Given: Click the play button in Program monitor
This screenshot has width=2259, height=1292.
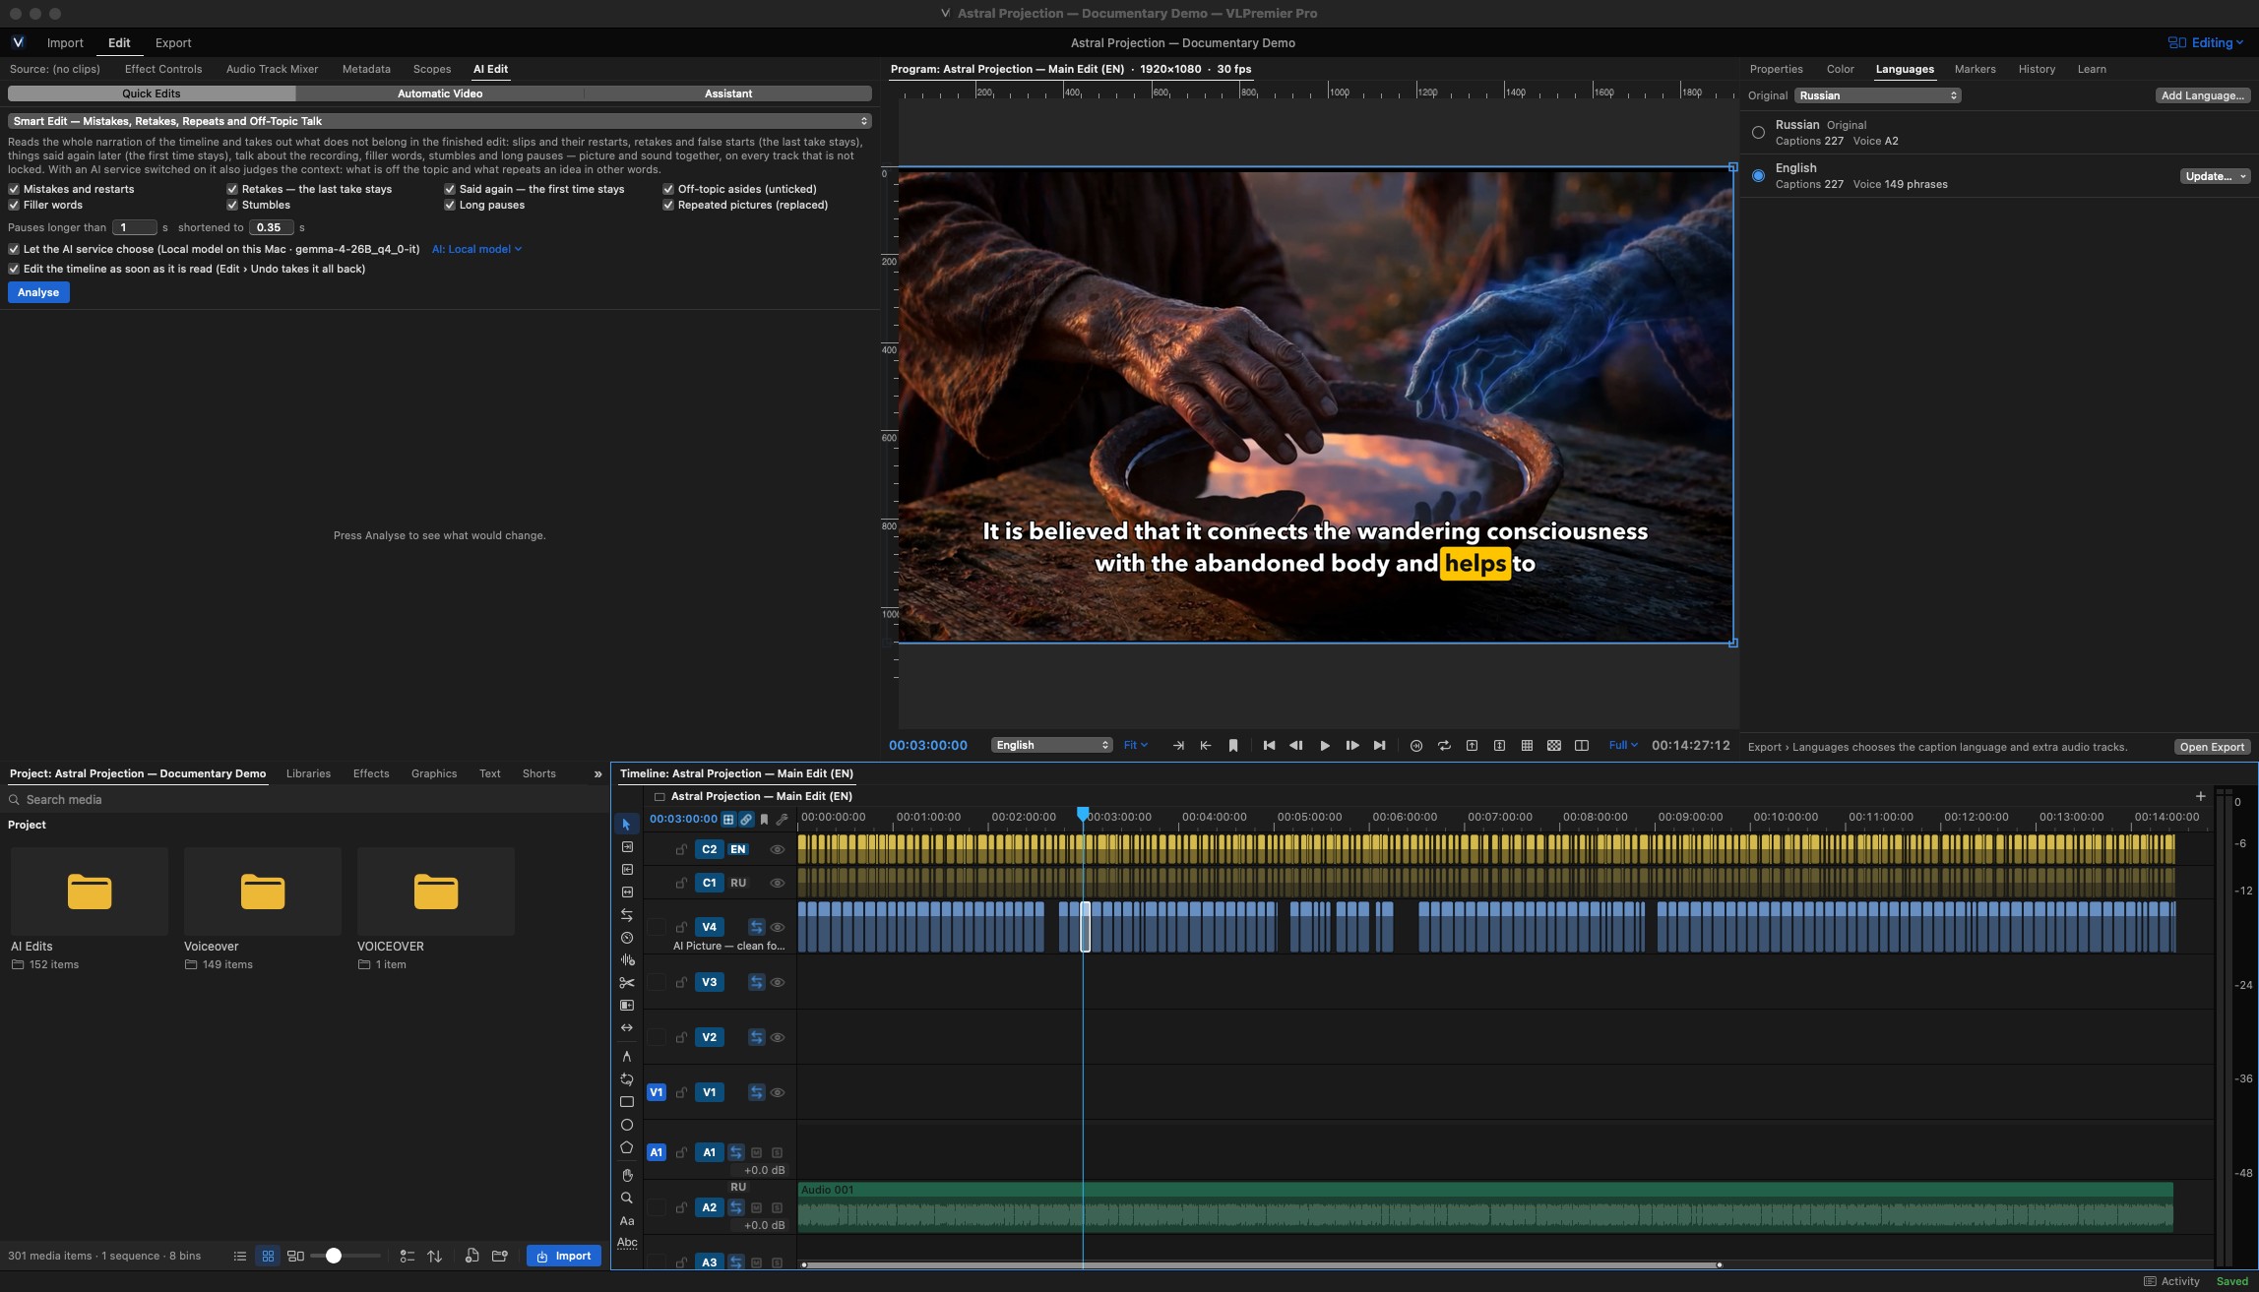Looking at the screenshot, I should click(x=1325, y=746).
